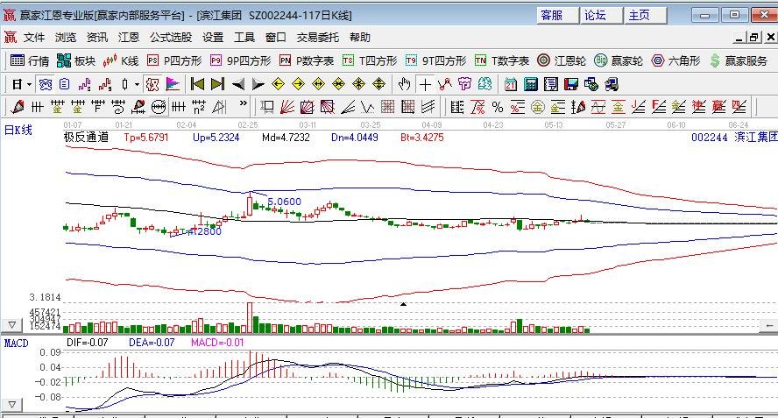Select the hand pan tool
Viewport: 778px width, 418px height.
point(405,84)
